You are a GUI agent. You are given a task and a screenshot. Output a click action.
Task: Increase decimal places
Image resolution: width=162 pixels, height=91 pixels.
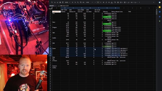tap(80, 2)
